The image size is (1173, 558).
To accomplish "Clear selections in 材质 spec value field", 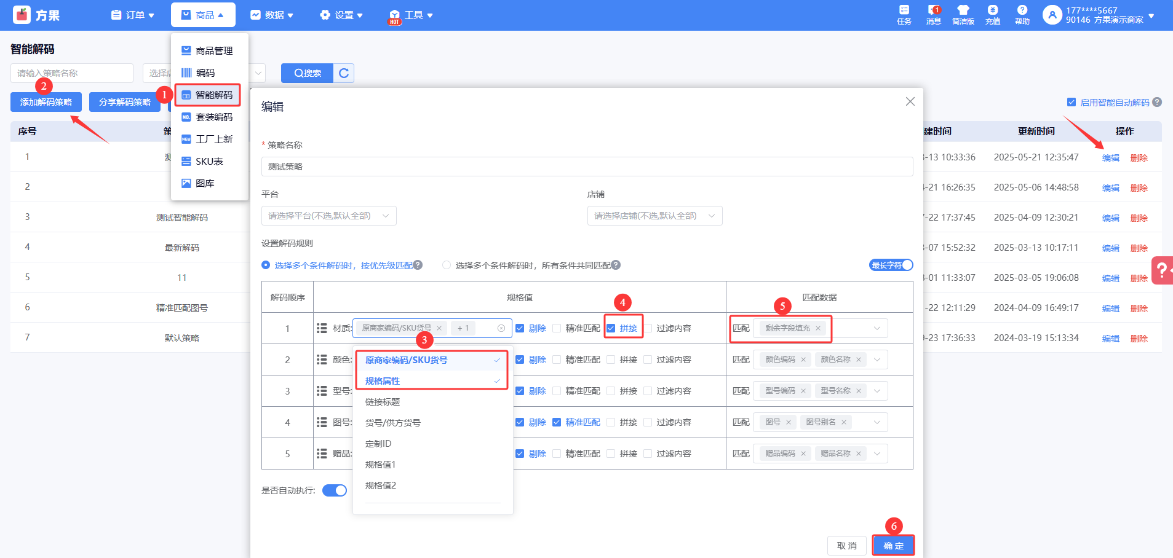I will (501, 328).
